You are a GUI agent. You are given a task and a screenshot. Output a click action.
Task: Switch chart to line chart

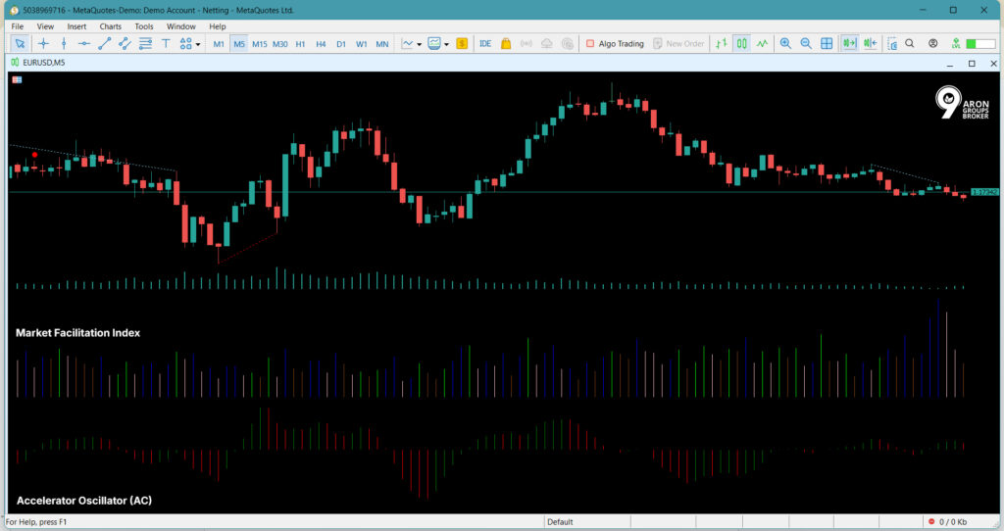pyautogui.click(x=762, y=43)
